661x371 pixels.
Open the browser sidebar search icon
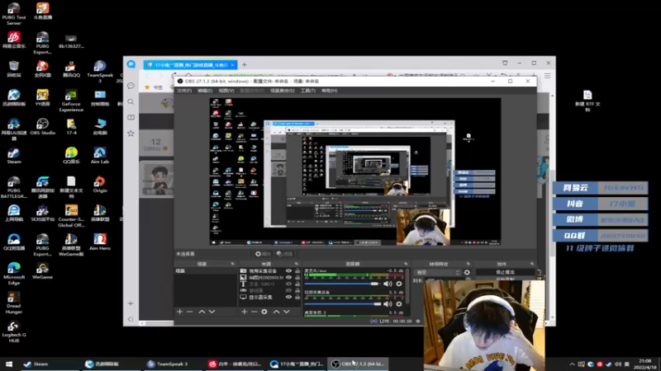131,101
